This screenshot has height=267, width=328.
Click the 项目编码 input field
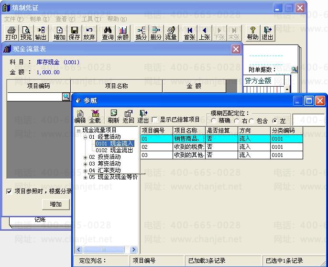[x=35, y=97]
